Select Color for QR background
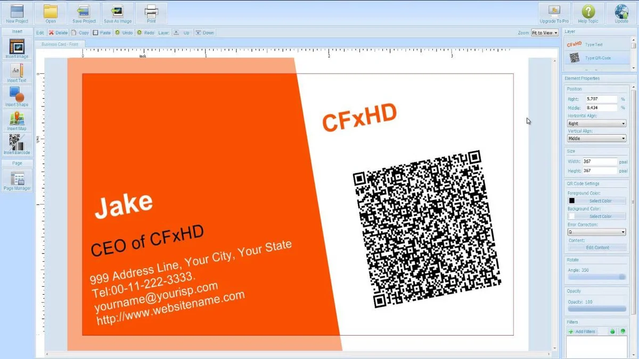Viewport: 639px width, 359px height. (x=601, y=216)
